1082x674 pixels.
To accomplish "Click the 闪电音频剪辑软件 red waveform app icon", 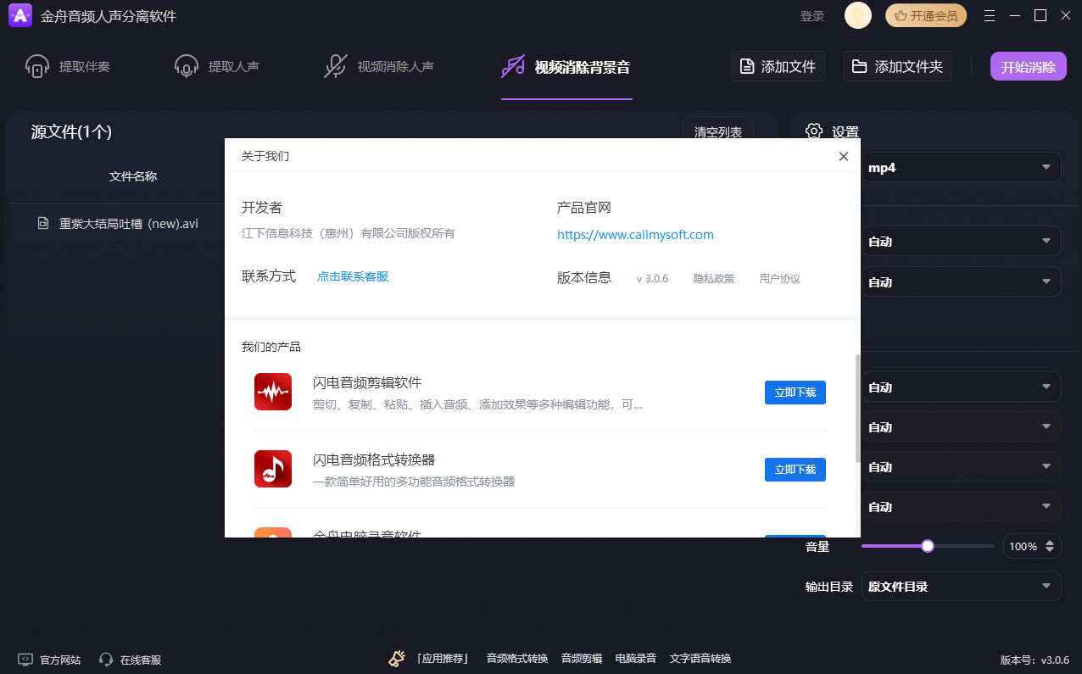I will point(273,392).
